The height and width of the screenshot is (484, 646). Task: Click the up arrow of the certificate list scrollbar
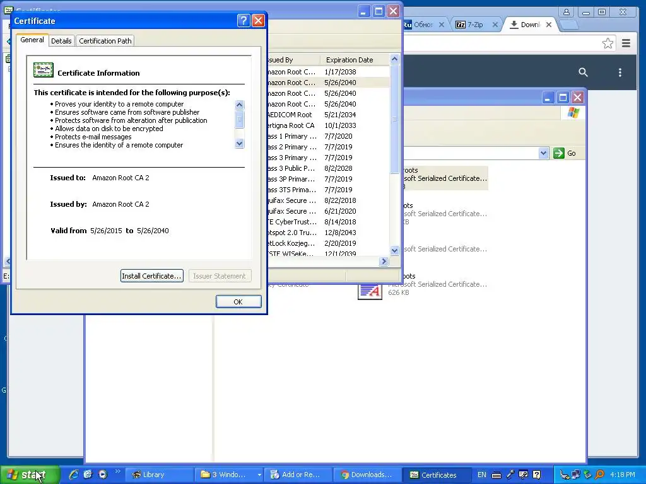coord(394,59)
